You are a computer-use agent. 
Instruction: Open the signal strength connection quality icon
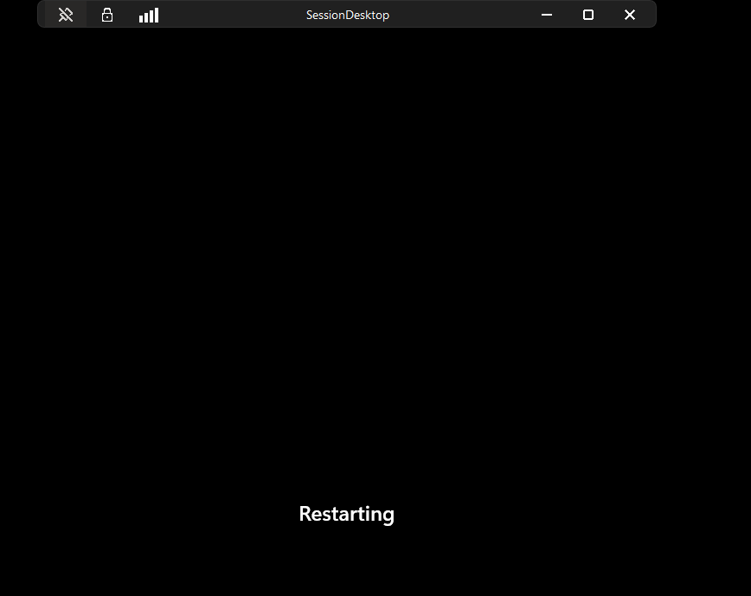tap(149, 16)
